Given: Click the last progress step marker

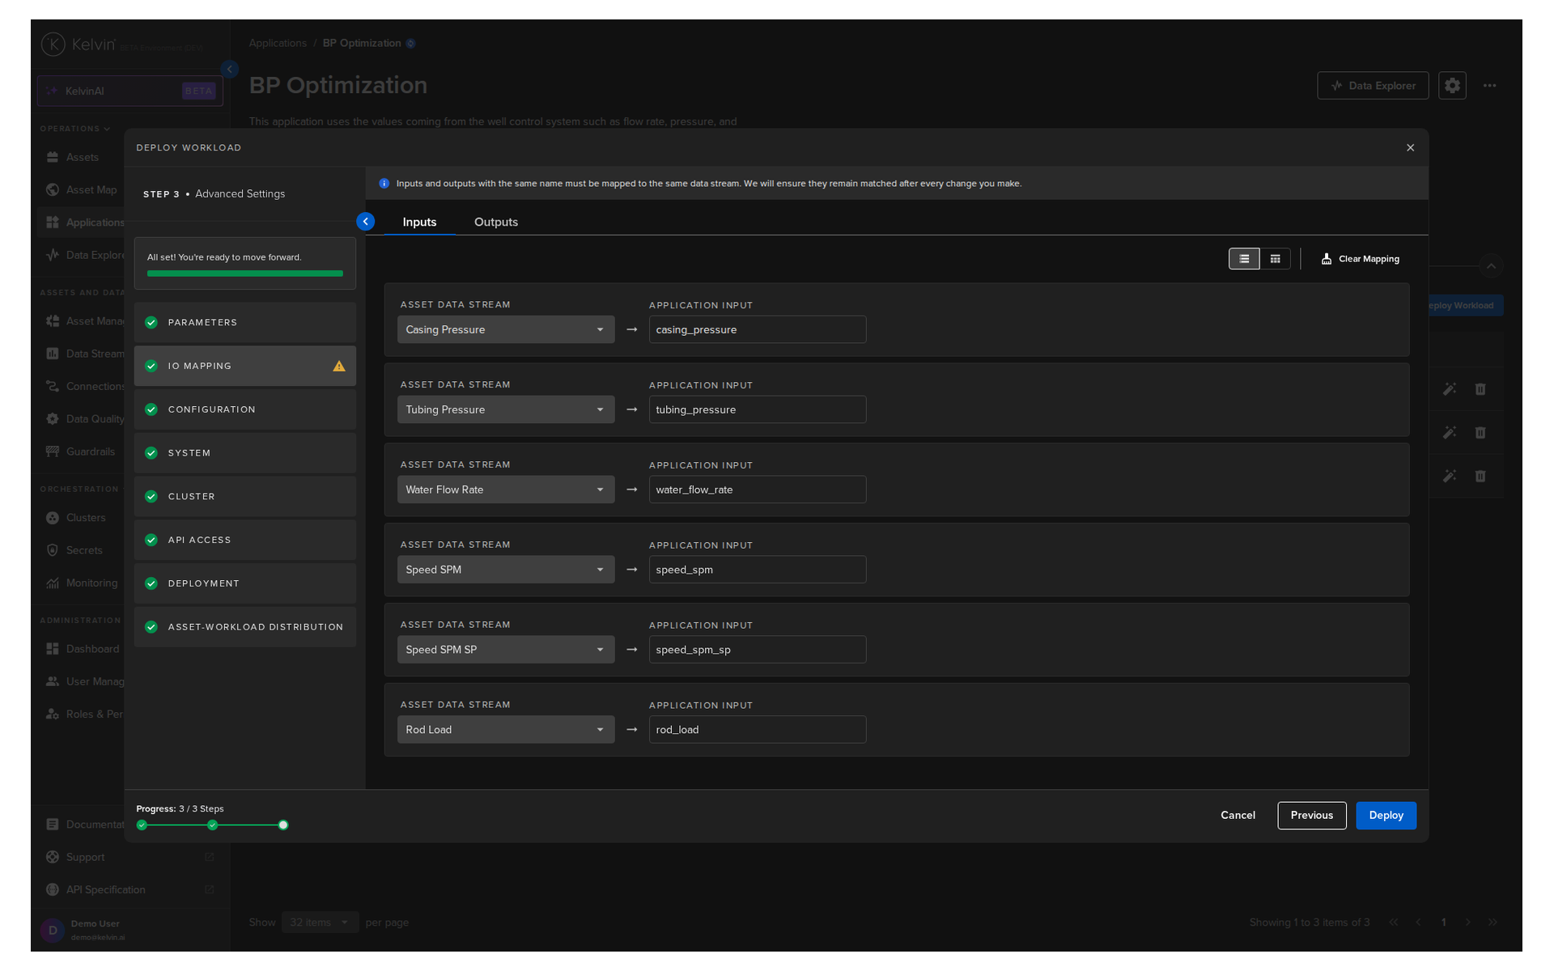Looking at the screenshot, I should pos(283,825).
